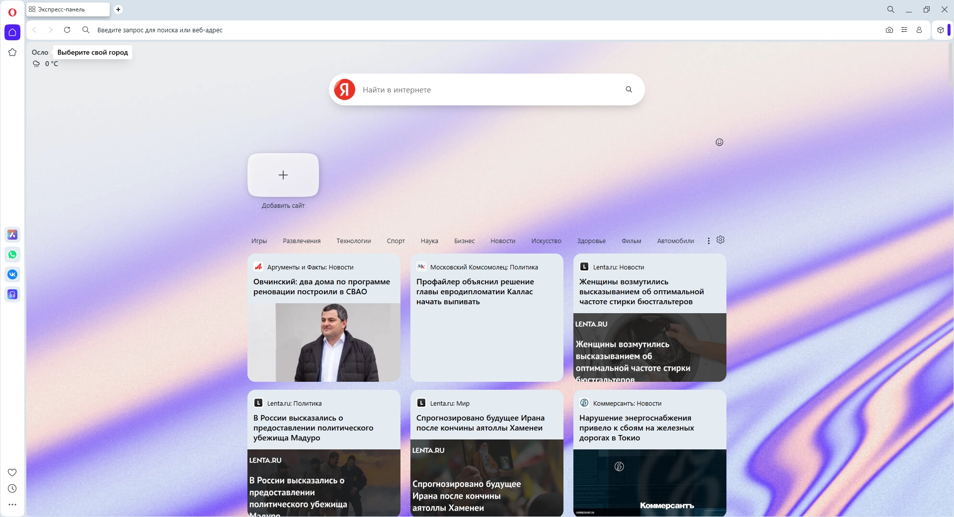Click the back navigation arrow
This screenshot has width=954, height=517.
(x=34, y=30)
